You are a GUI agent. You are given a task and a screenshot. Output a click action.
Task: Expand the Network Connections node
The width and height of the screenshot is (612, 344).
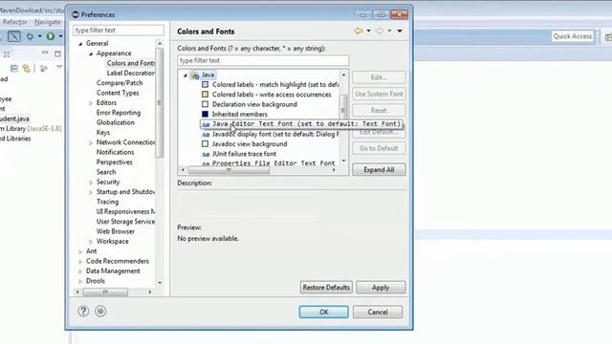(91, 142)
